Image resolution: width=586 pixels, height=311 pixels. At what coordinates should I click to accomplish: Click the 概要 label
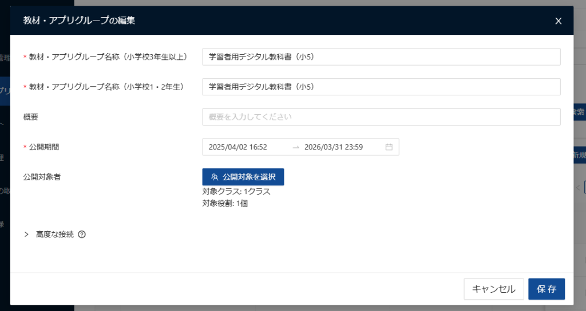(31, 117)
